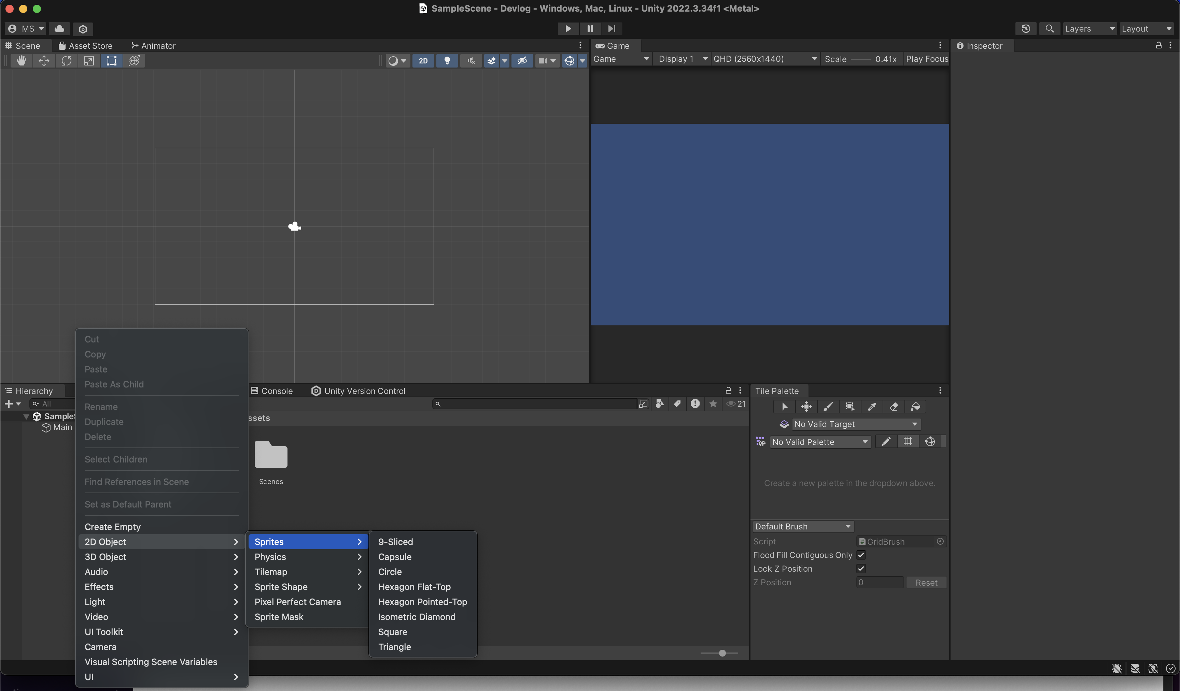Select the Rotate tool in scene toolbar
Viewport: 1180px width, 691px height.
pyautogui.click(x=66, y=60)
